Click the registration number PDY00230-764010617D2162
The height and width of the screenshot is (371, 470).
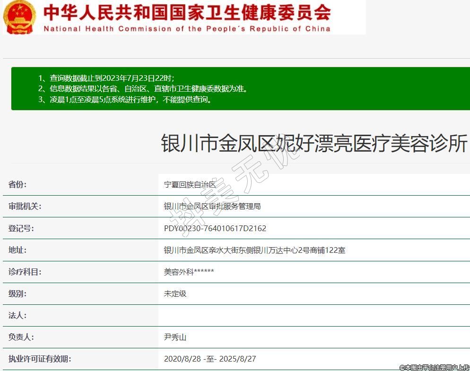pos(215,228)
